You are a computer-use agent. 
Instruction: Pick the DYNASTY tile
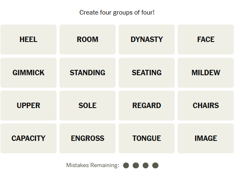tap(146, 39)
